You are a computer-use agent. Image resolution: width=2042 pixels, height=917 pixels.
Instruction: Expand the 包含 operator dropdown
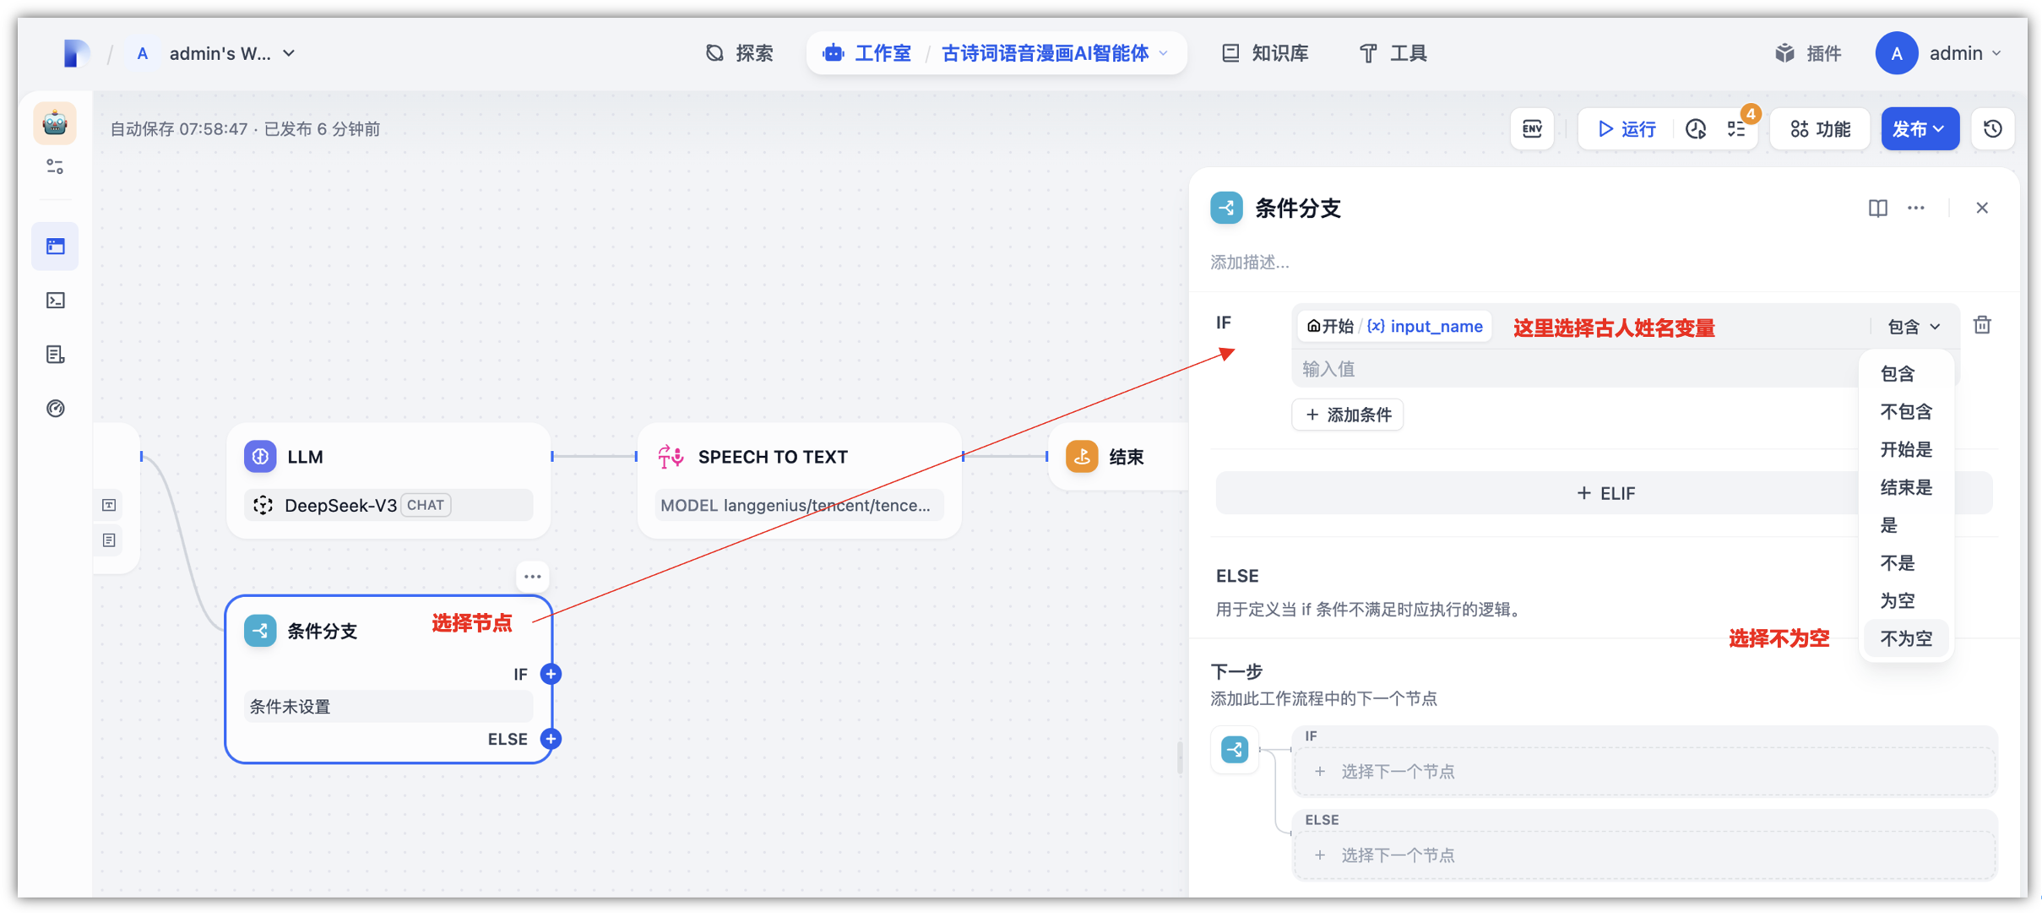tap(1914, 327)
